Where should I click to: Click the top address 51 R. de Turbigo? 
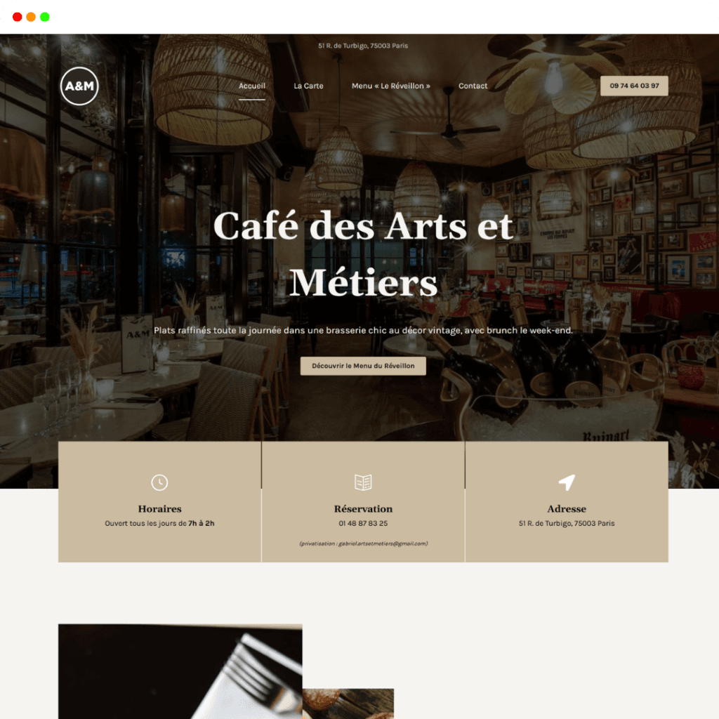(x=363, y=46)
